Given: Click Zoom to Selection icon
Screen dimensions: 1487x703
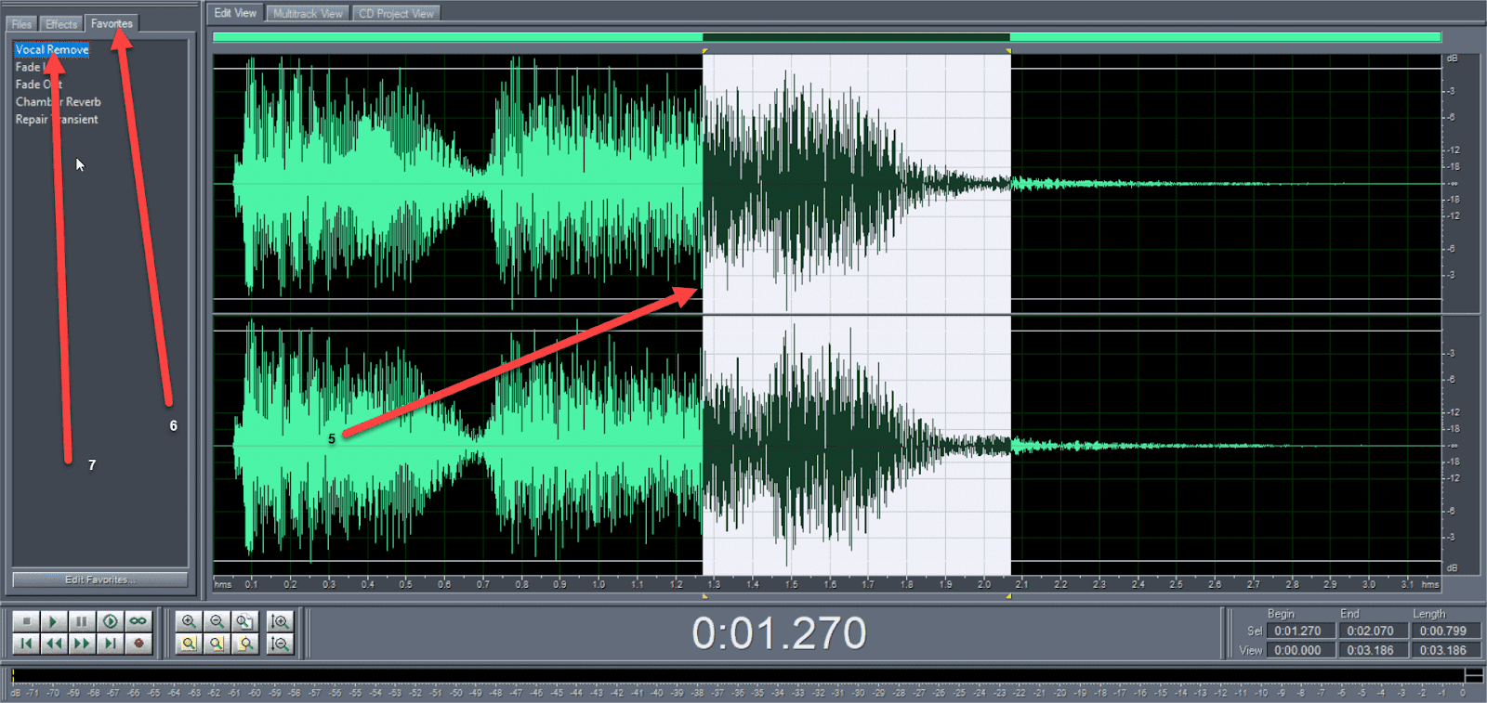Looking at the screenshot, I should coord(189,644).
